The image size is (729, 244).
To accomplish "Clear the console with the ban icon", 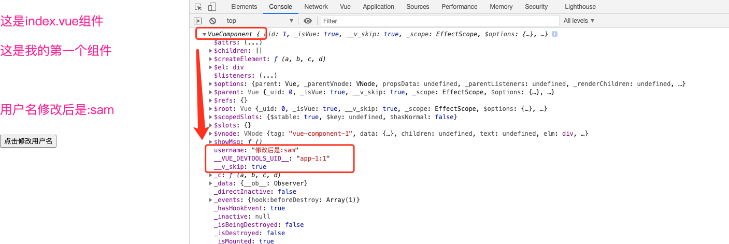I will coord(212,21).
